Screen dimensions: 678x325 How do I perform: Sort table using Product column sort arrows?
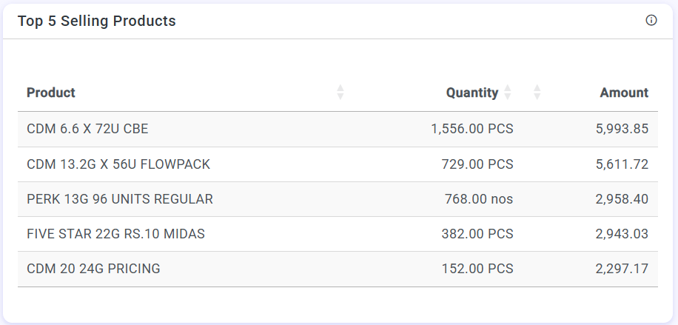[x=340, y=93]
